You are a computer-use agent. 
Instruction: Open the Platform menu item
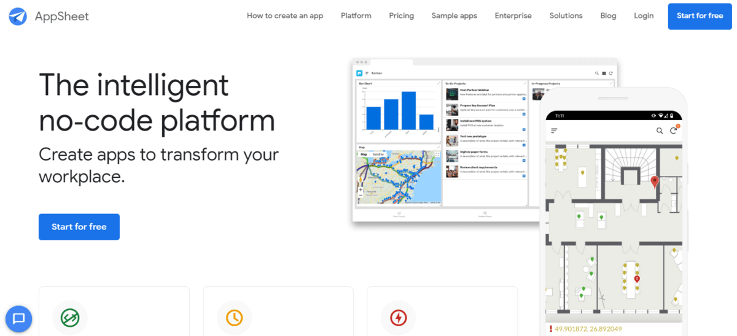point(356,16)
